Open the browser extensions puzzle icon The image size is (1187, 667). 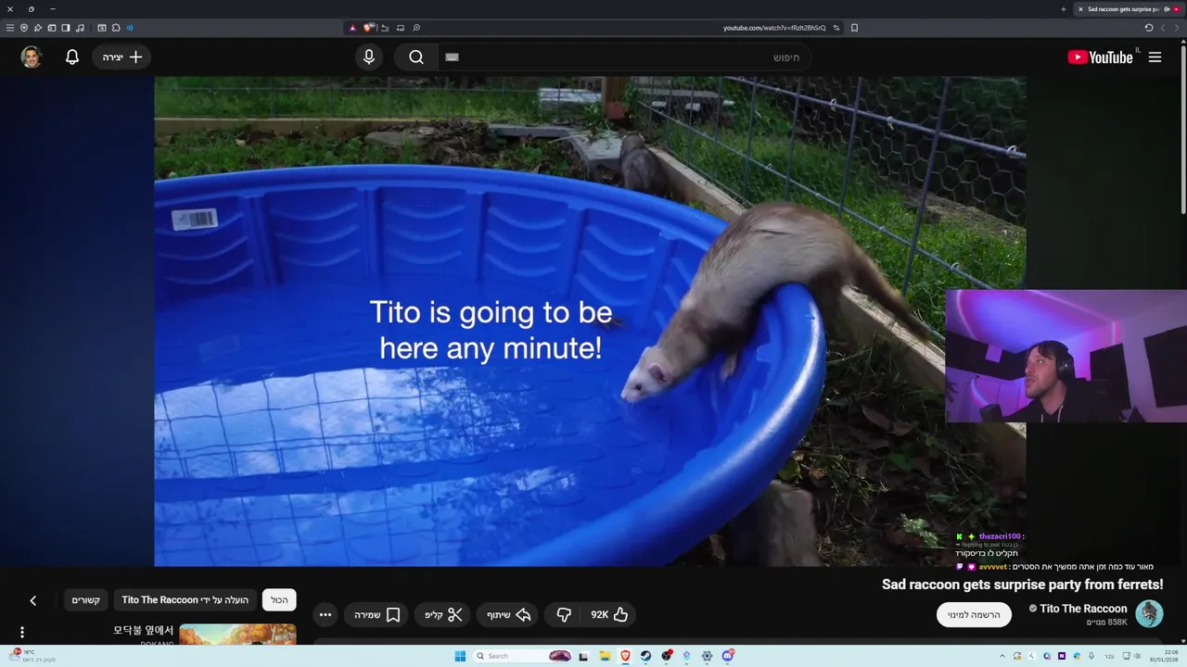click(x=116, y=28)
